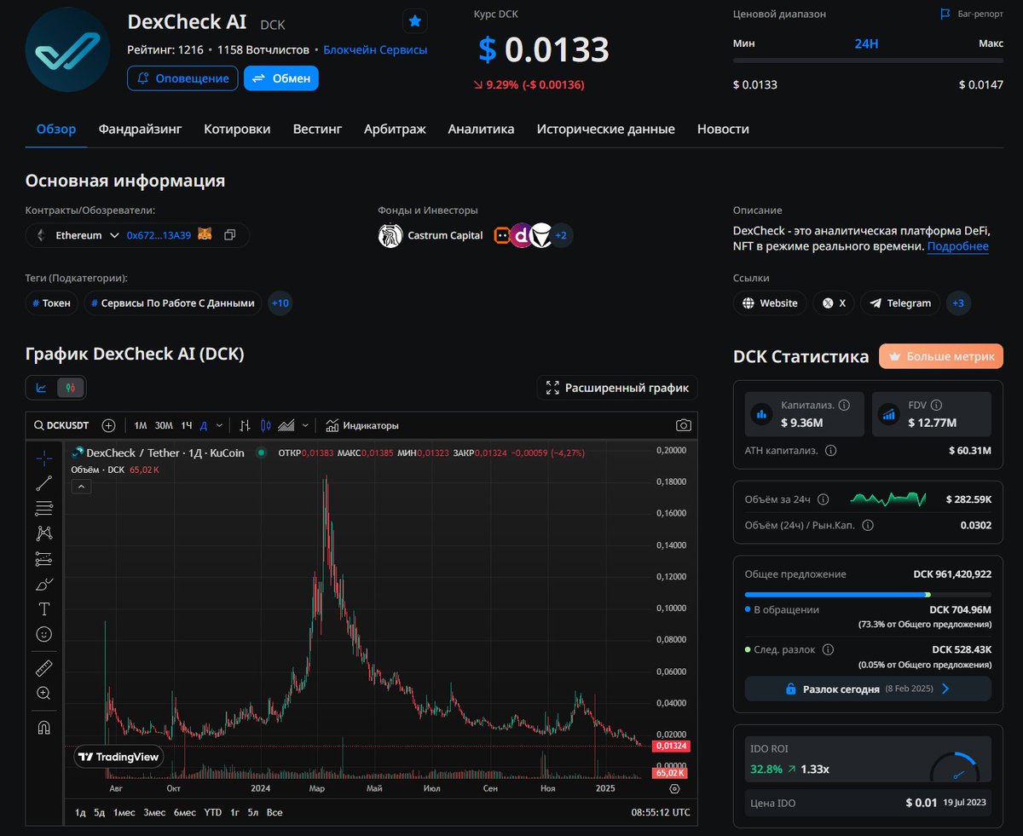Viewport: 1023px width, 836px height.
Task: Click the Баг-репорт flag link
Action: (971, 14)
